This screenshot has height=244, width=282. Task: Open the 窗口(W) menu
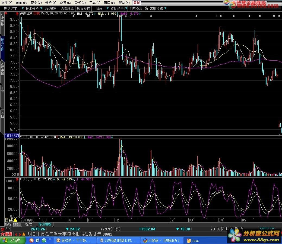tap(109, 3)
